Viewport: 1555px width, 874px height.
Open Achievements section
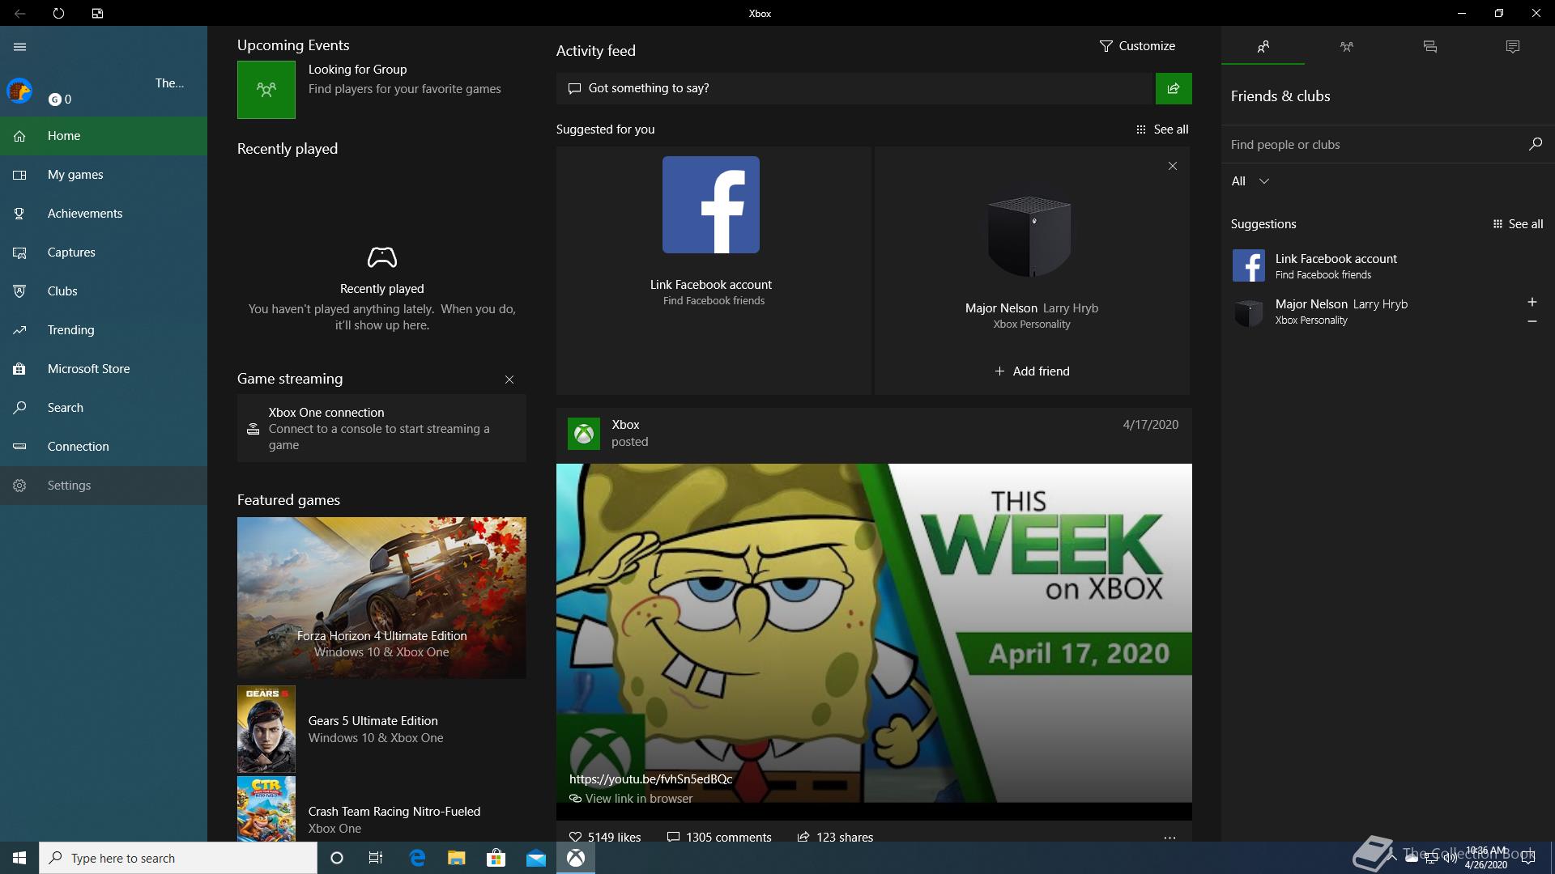(104, 214)
